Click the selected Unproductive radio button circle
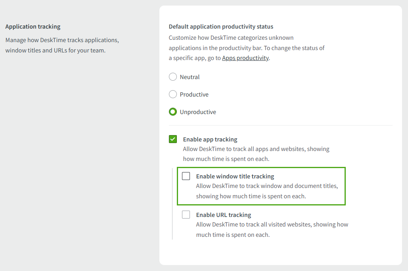This screenshot has height=271, width=408. [173, 112]
